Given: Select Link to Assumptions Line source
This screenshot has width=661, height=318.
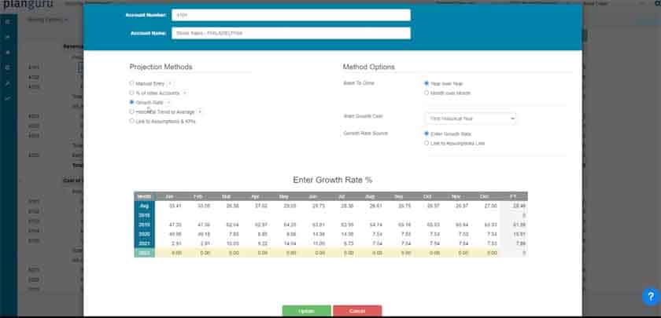Looking at the screenshot, I should (427, 143).
